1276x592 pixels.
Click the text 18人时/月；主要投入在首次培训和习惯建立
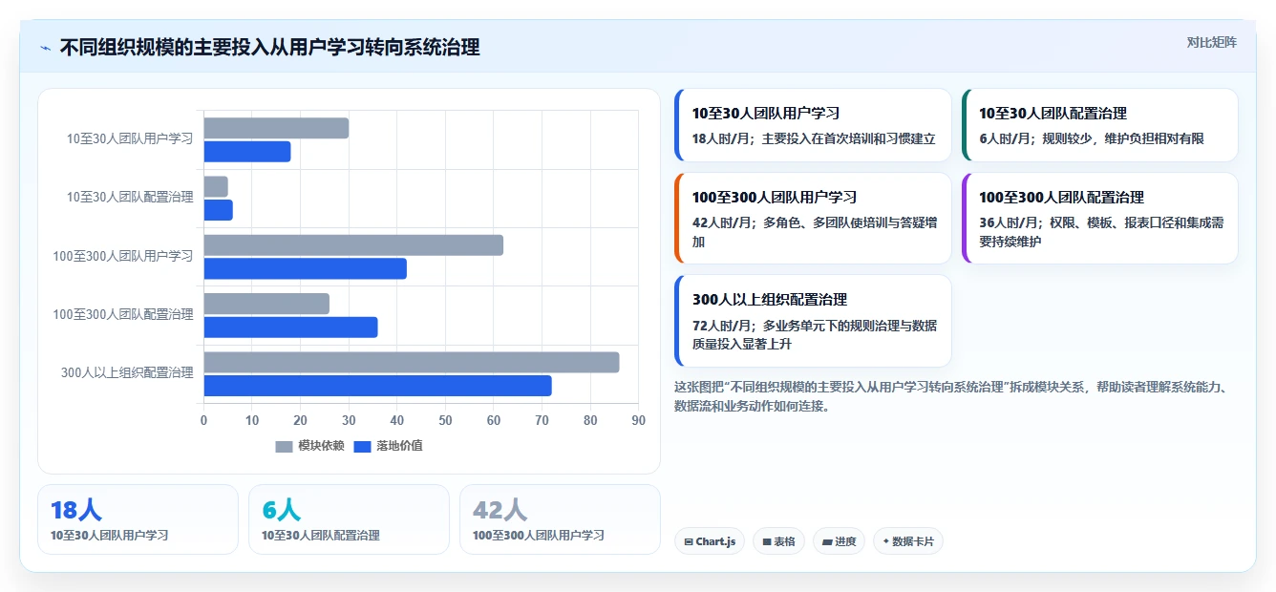814,138
